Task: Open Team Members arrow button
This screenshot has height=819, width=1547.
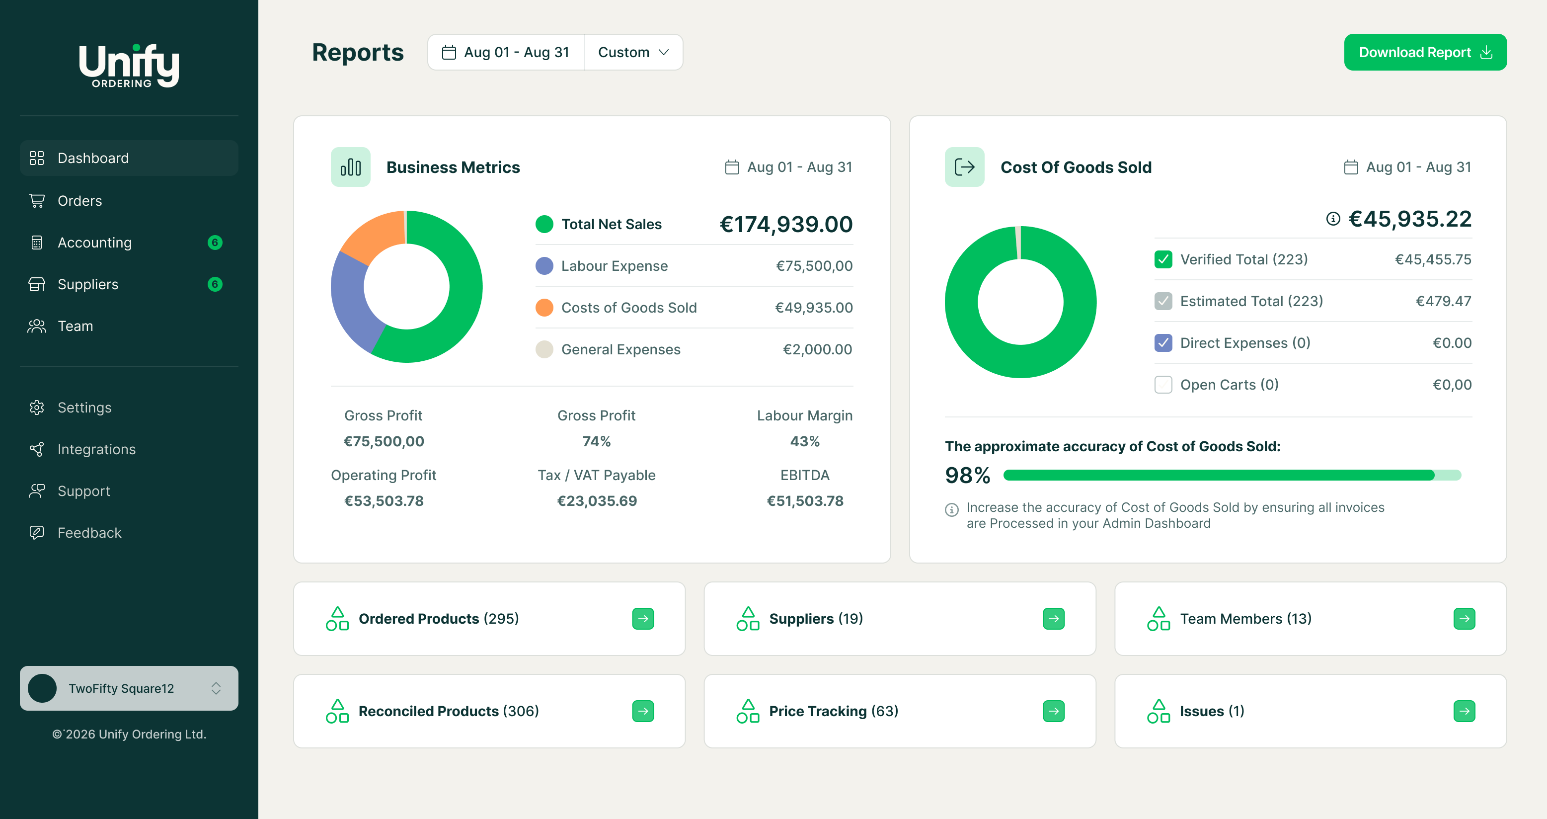Action: [1464, 618]
